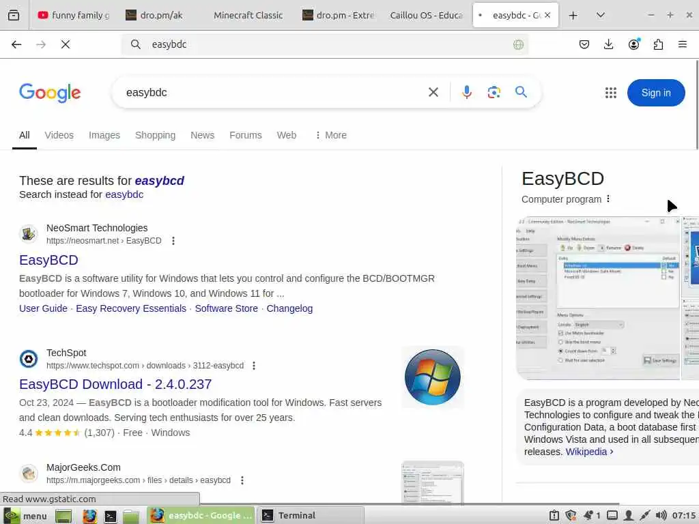Show desktop from the taskbar
The width and height of the screenshot is (699, 524).
point(63,516)
